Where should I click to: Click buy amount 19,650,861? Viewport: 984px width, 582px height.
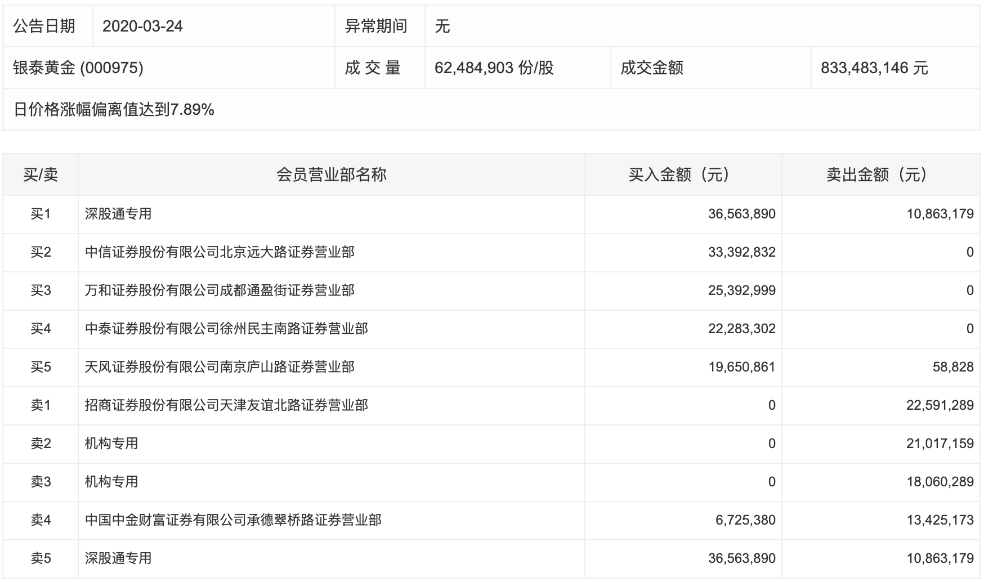742,367
